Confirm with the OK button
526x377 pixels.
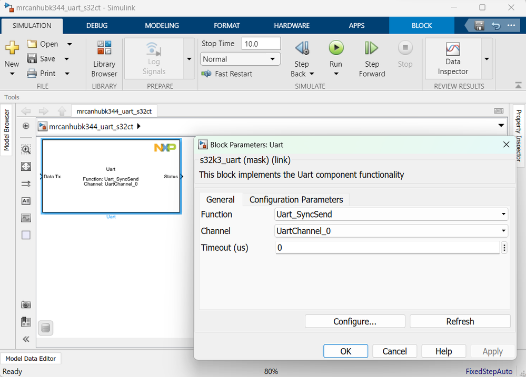point(345,351)
